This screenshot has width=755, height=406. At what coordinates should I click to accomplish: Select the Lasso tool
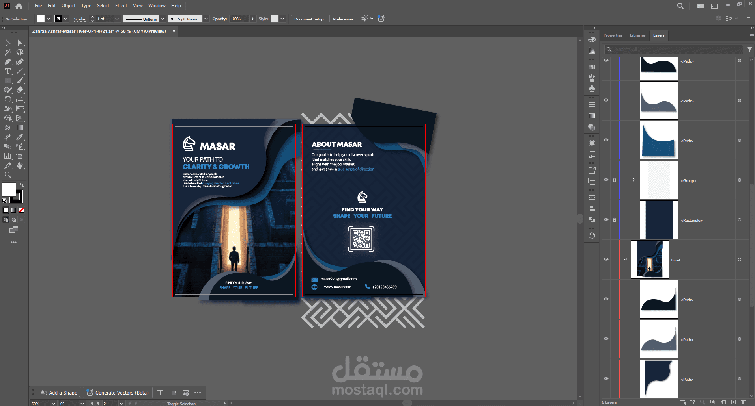(20, 52)
